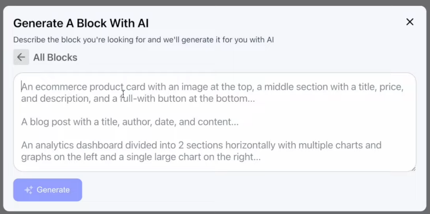Image resolution: width=430 pixels, height=214 pixels.
Task: Close the Generate A Block With AI dialog
Action: pyautogui.click(x=410, y=22)
